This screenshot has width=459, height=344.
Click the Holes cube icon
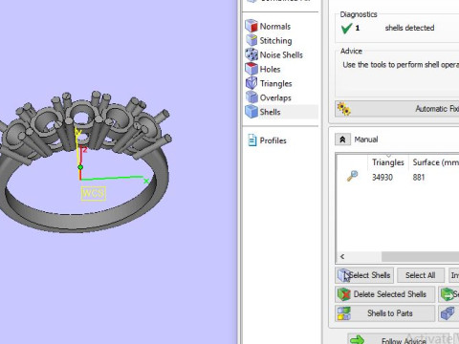click(x=251, y=69)
